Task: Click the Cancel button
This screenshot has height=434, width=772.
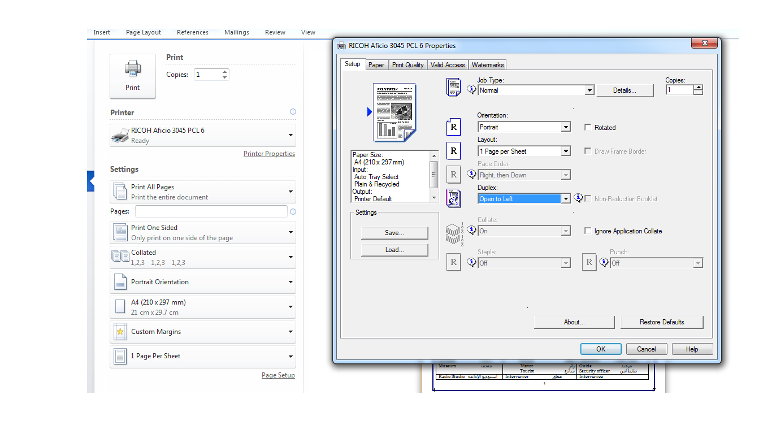Action: click(x=647, y=349)
